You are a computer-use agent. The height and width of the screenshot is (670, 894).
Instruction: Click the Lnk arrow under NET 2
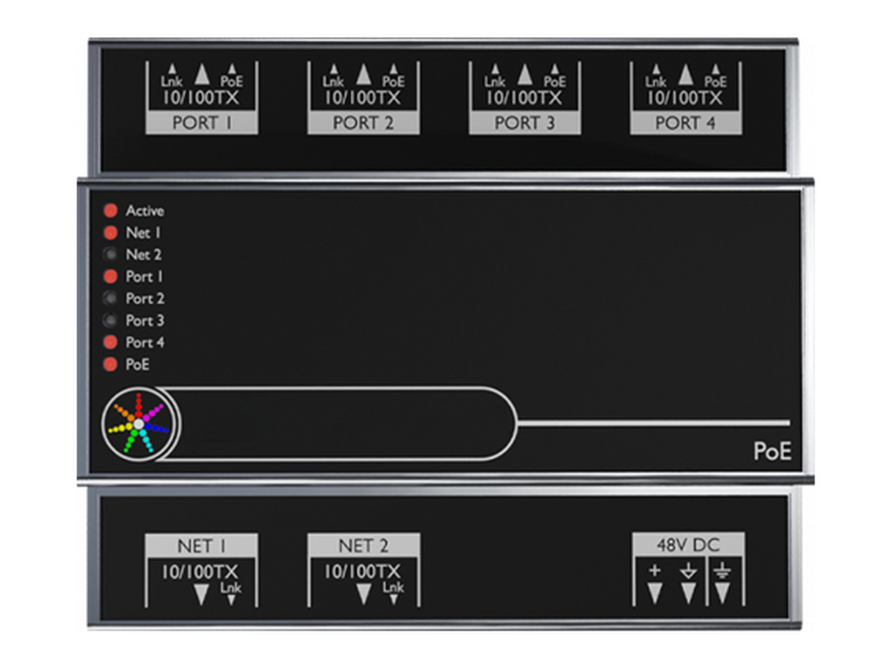pyautogui.click(x=395, y=587)
